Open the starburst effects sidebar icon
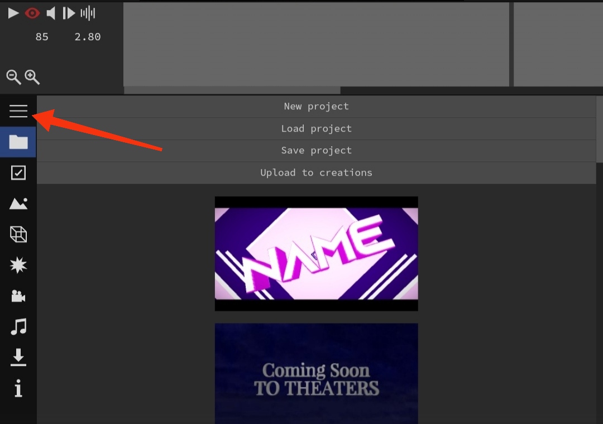The image size is (603, 424). coord(18,265)
